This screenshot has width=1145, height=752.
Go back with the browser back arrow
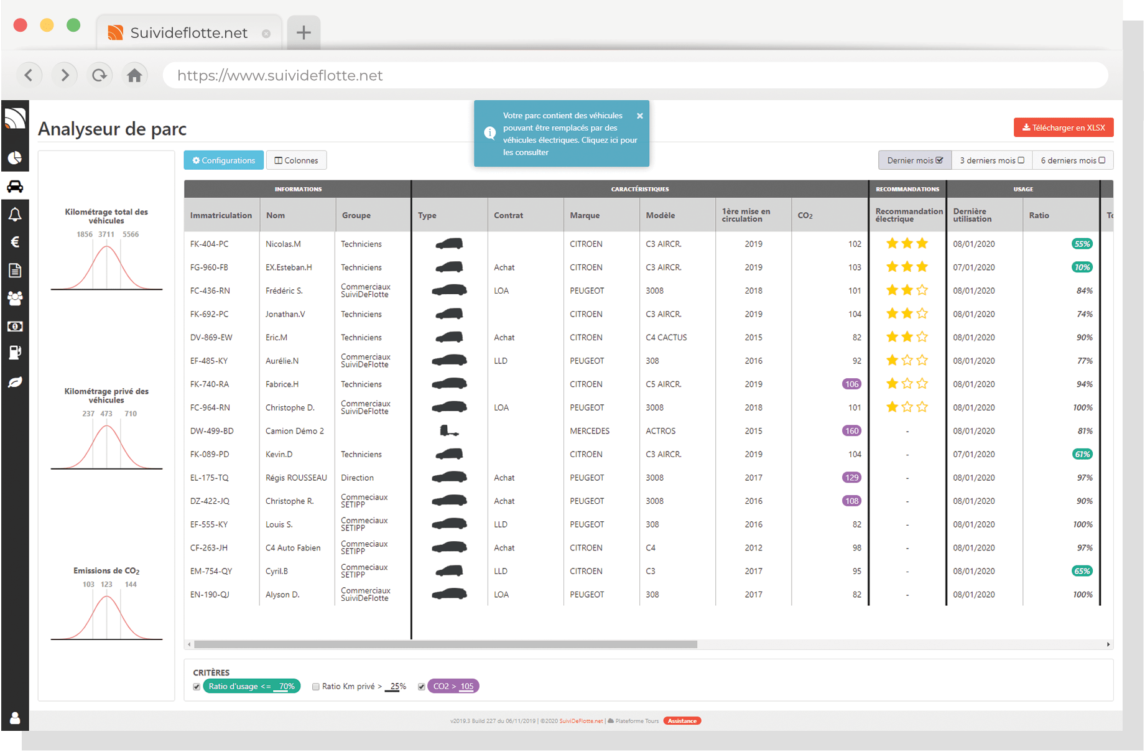pyautogui.click(x=29, y=75)
